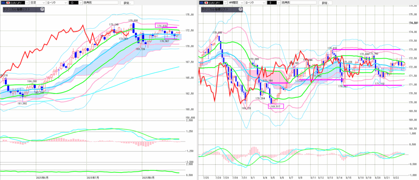This screenshot has height=180, width=419.
Task: Open EUR/JPY pair dropdown in daily chart
Action: pyautogui.click(x=15, y=3)
